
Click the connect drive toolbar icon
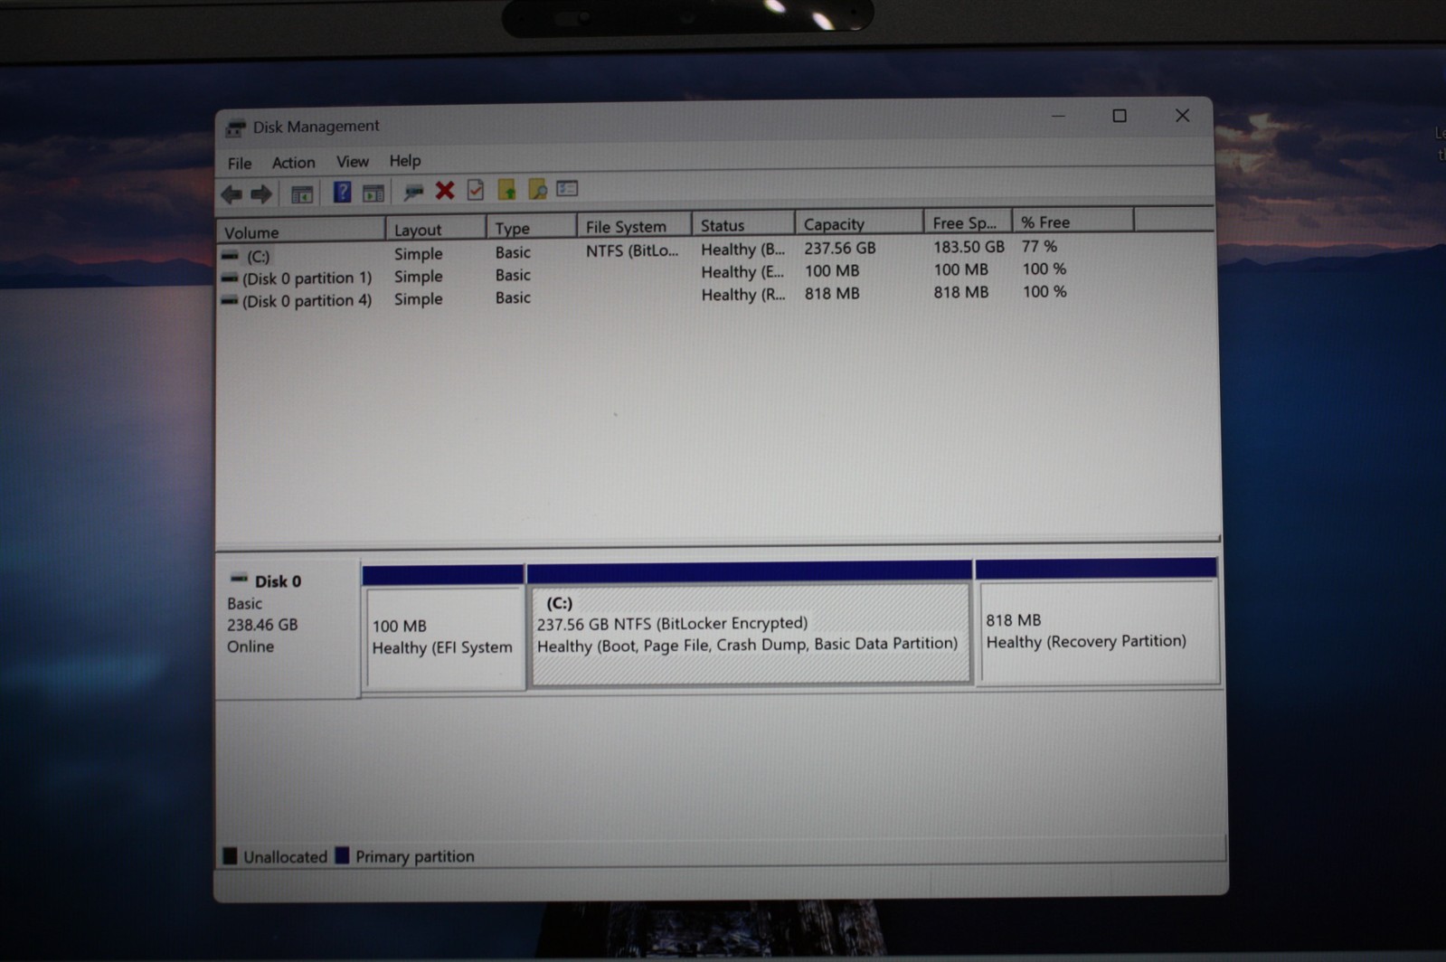click(x=413, y=191)
